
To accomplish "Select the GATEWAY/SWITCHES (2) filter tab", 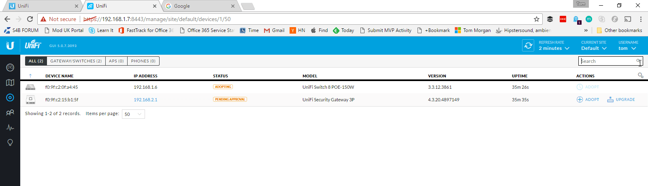I will tap(76, 61).
